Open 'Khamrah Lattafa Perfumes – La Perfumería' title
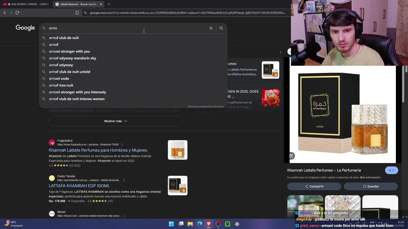Screen dimensions: 408x229 point(324,170)
